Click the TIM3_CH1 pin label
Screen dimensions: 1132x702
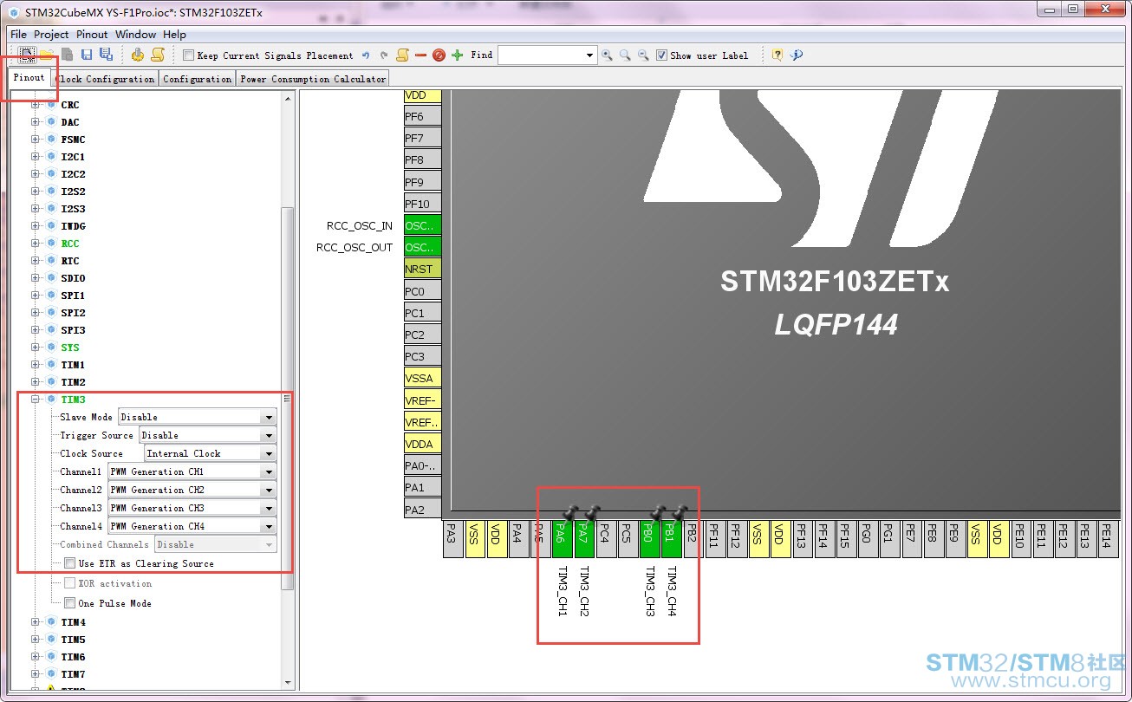(562, 592)
